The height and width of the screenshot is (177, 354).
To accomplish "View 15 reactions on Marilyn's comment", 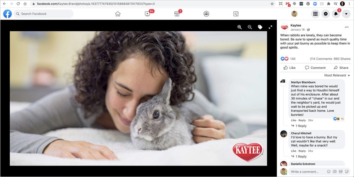I will pyautogui.click(x=339, y=119).
